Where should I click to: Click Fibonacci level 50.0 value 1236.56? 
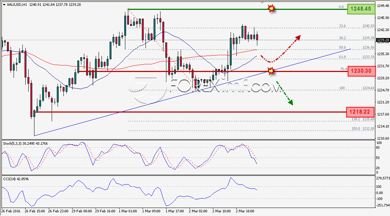tap(368, 48)
